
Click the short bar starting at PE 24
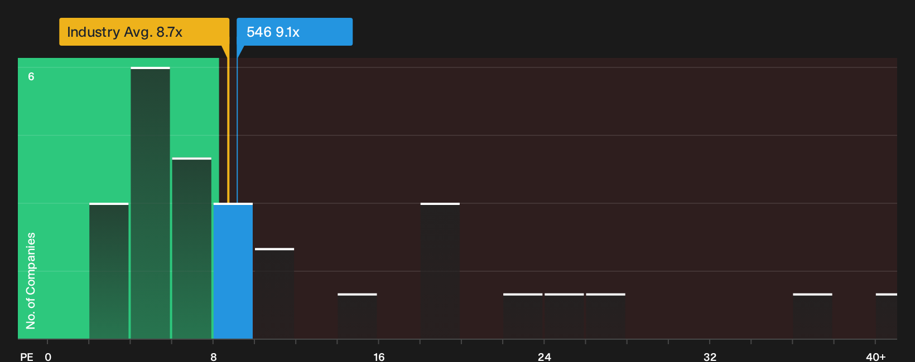pos(564,316)
